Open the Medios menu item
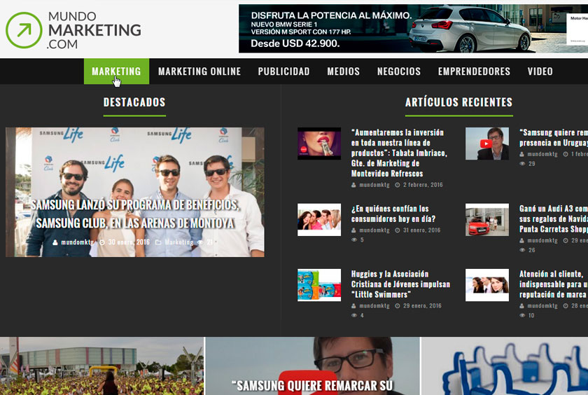 [x=344, y=71]
